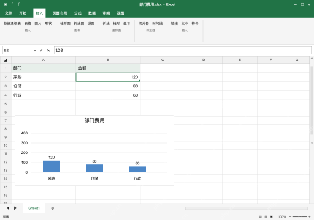Viewport: 314px width, 220px height.
Task: Click the vertical scroll down arrow
Action: (312, 143)
